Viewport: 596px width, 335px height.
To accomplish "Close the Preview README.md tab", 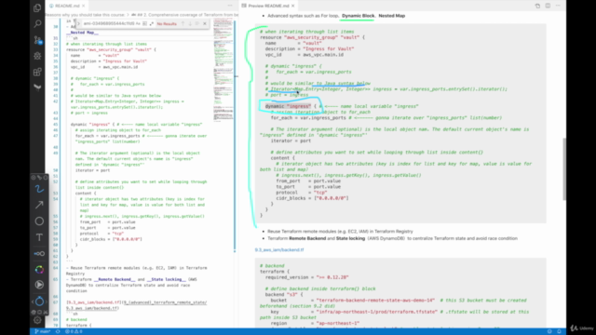I will pos(292,6).
